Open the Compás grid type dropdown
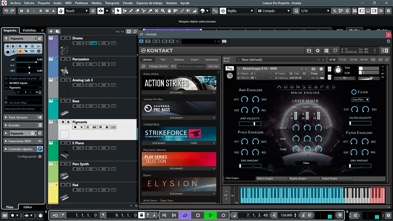Screen dimensions: 393x221 pyautogui.click(x=273, y=11)
